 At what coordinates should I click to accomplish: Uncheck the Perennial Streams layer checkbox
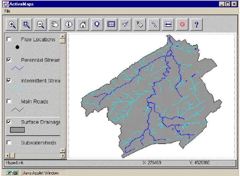(x=9, y=60)
